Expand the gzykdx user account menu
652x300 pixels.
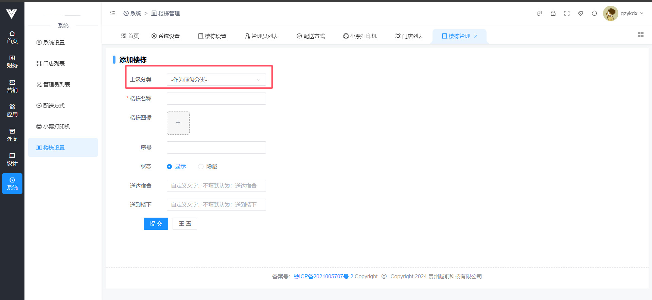coord(623,14)
